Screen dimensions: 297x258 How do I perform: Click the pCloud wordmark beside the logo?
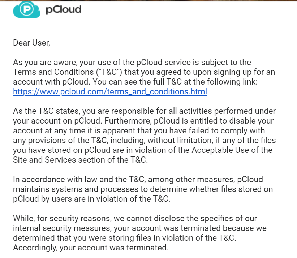pyautogui.click(x=64, y=9)
